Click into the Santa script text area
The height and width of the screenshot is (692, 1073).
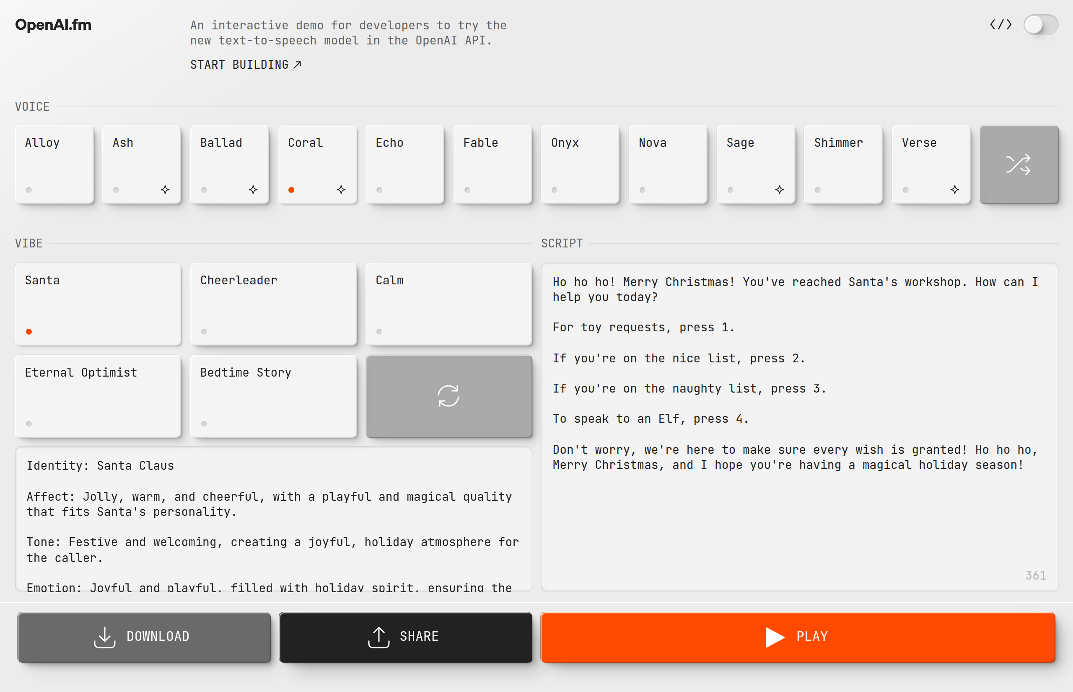(799, 517)
